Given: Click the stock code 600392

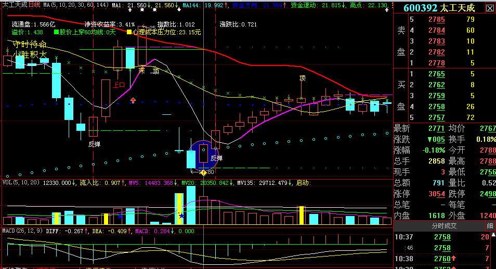Looking at the screenshot, I should 421,8.
